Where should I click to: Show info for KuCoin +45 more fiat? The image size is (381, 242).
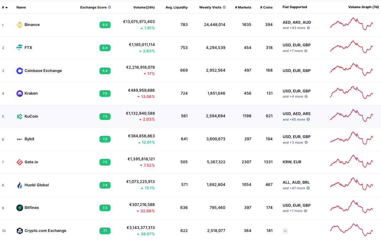pyautogui.click(x=308, y=120)
